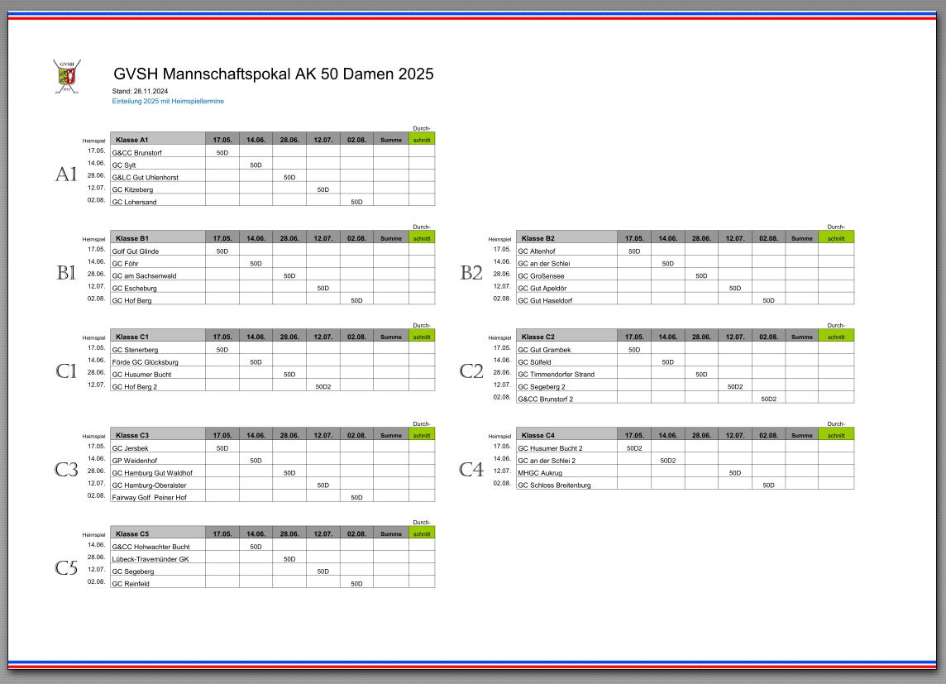This screenshot has height=684, width=946.
Task: Click the 'Fairway Golf Peiner Hof' cell
Action: (158, 496)
